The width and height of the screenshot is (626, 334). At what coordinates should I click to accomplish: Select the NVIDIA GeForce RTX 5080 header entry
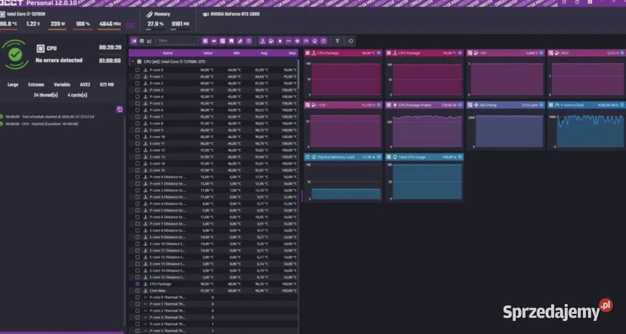231,14
